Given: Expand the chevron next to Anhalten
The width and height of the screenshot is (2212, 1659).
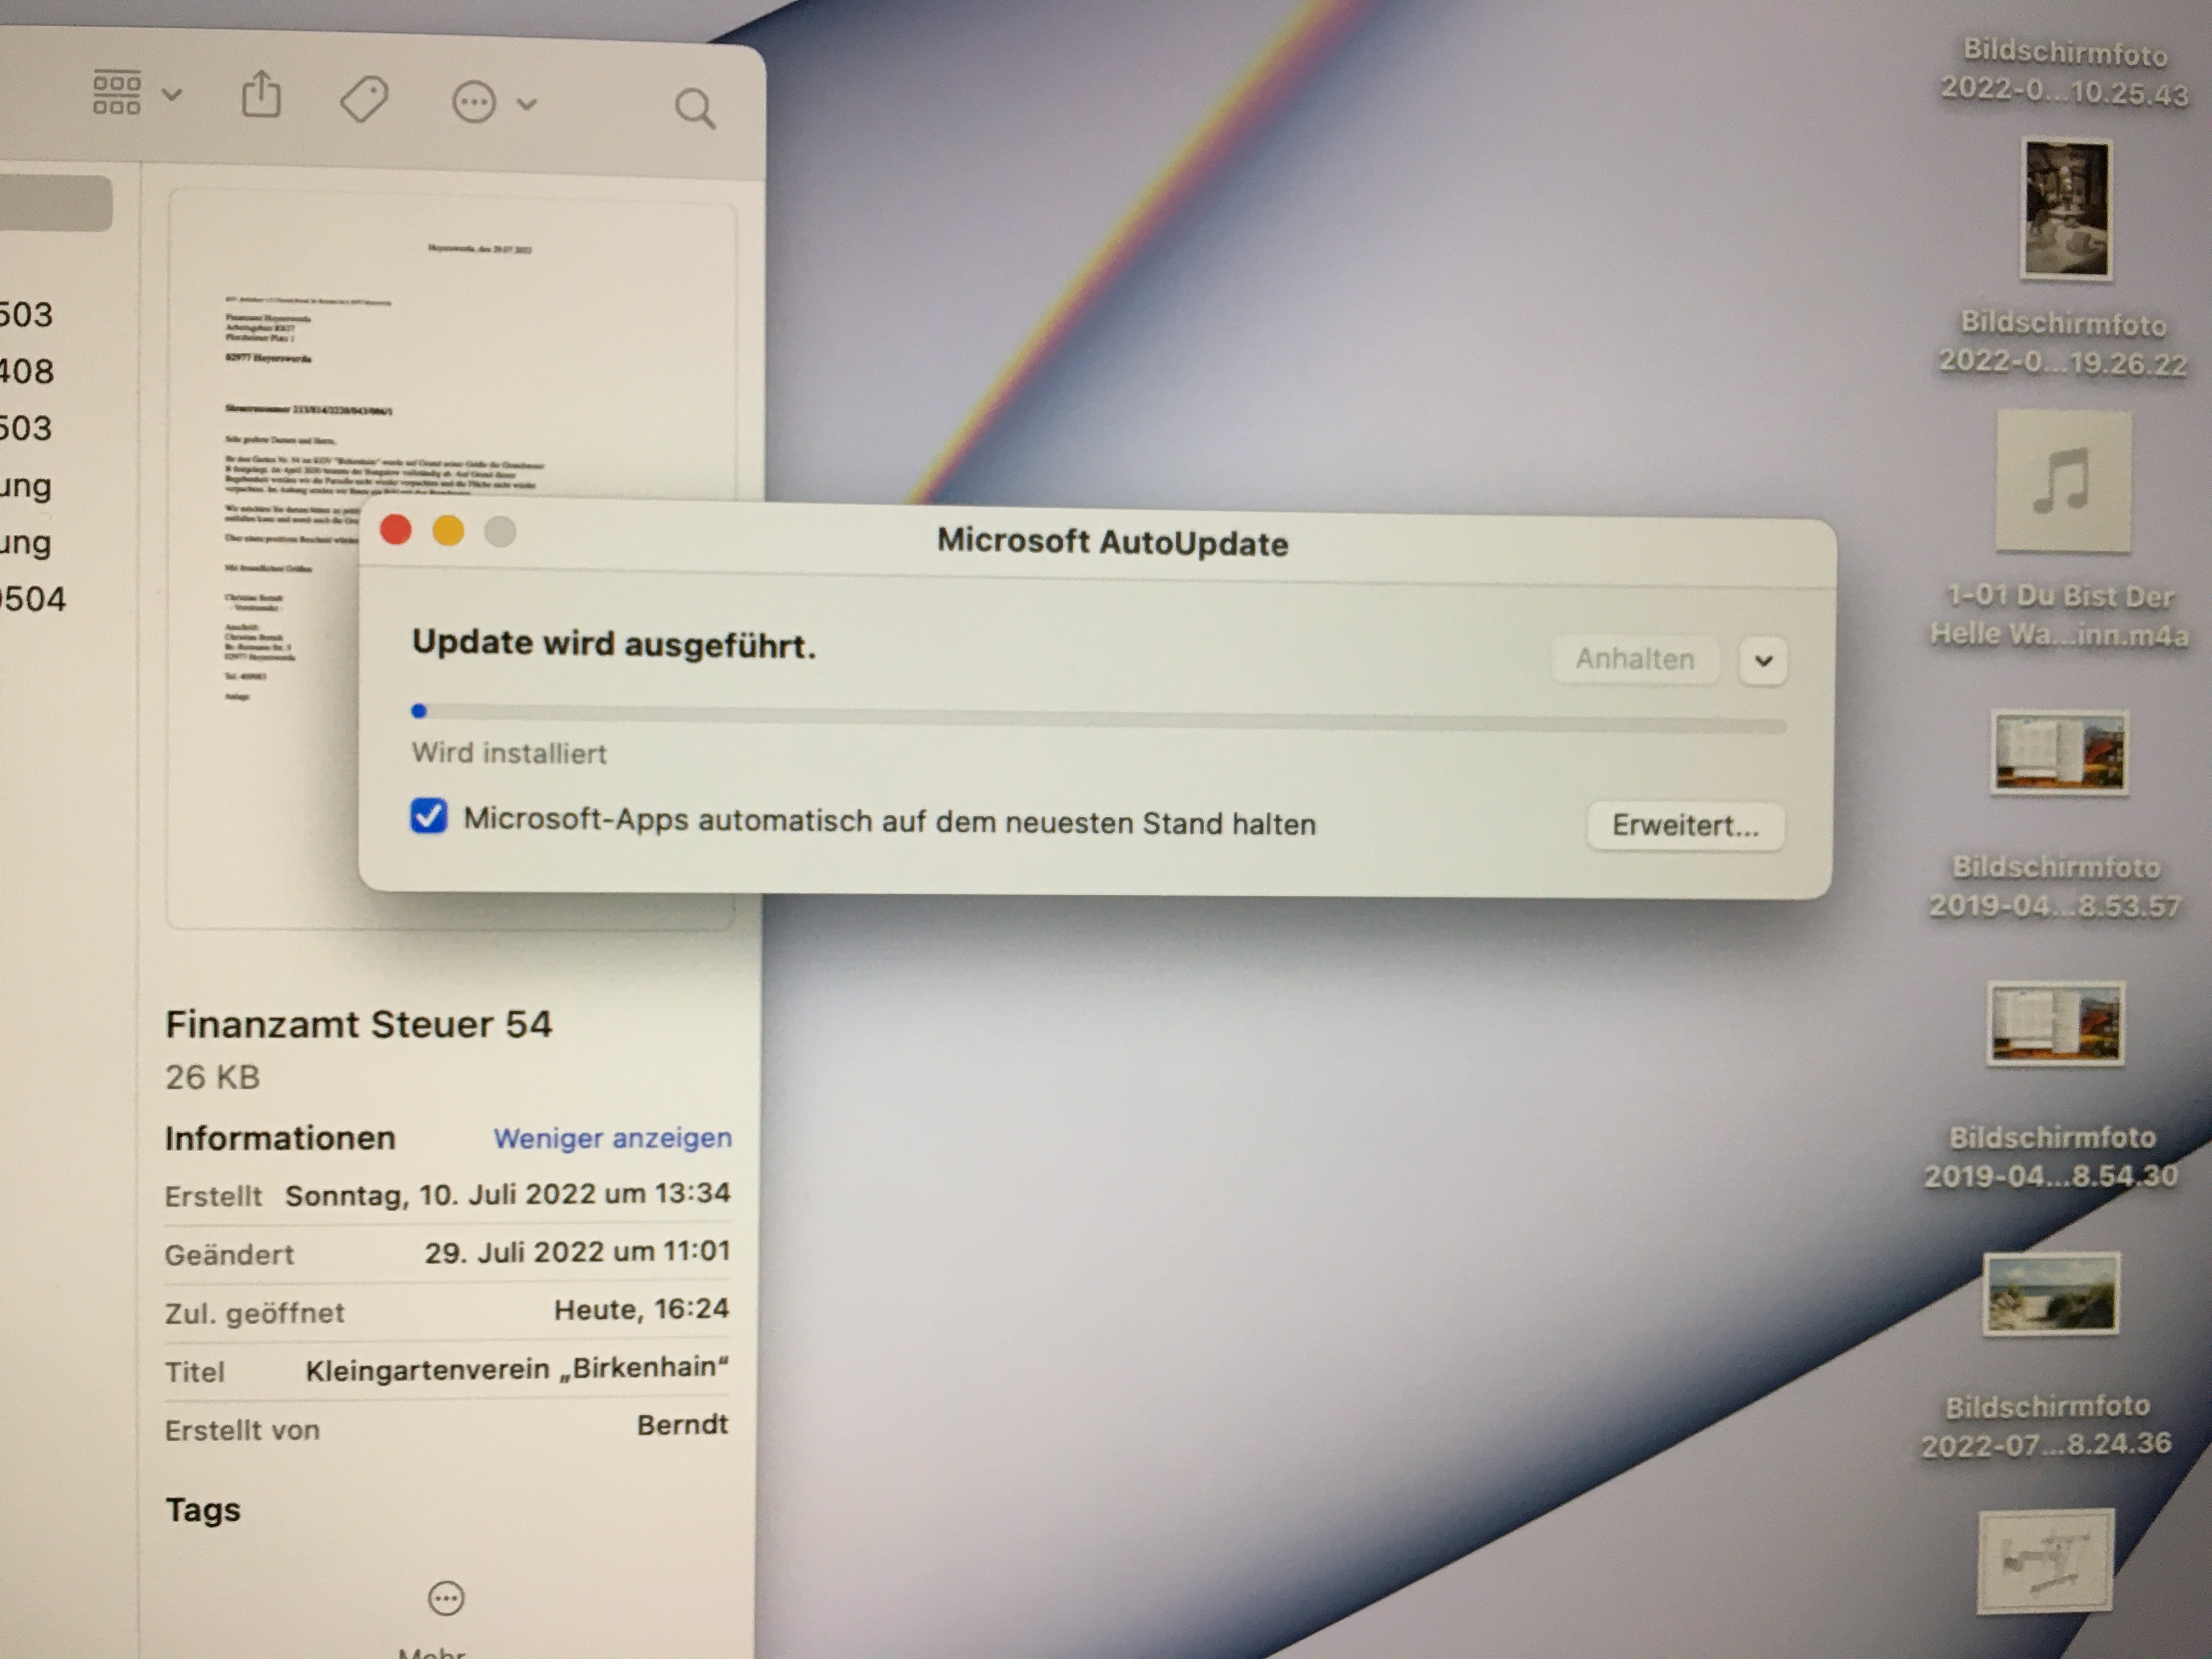Looking at the screenshot, I should pos(1762,661).
